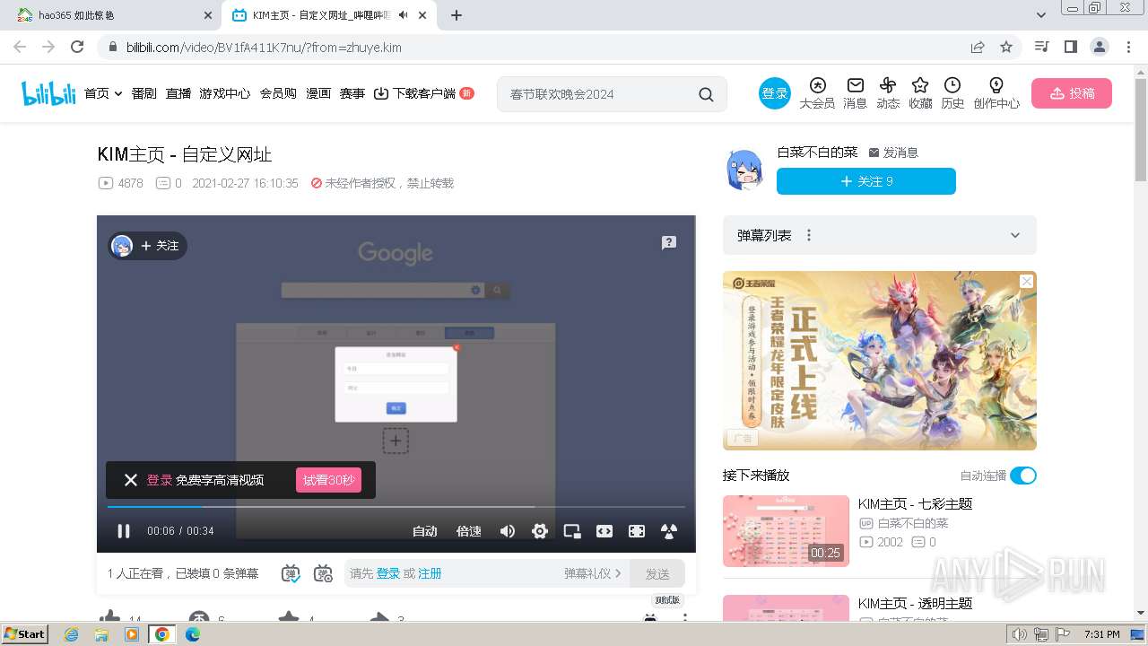Open Chrome tab search dropdown
1148x646 pixels.
1041,15
